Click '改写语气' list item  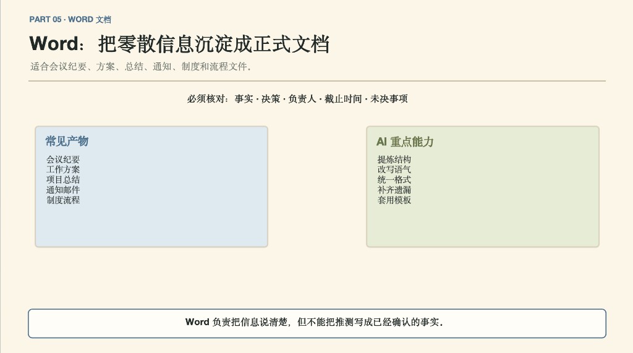(394, 169)
